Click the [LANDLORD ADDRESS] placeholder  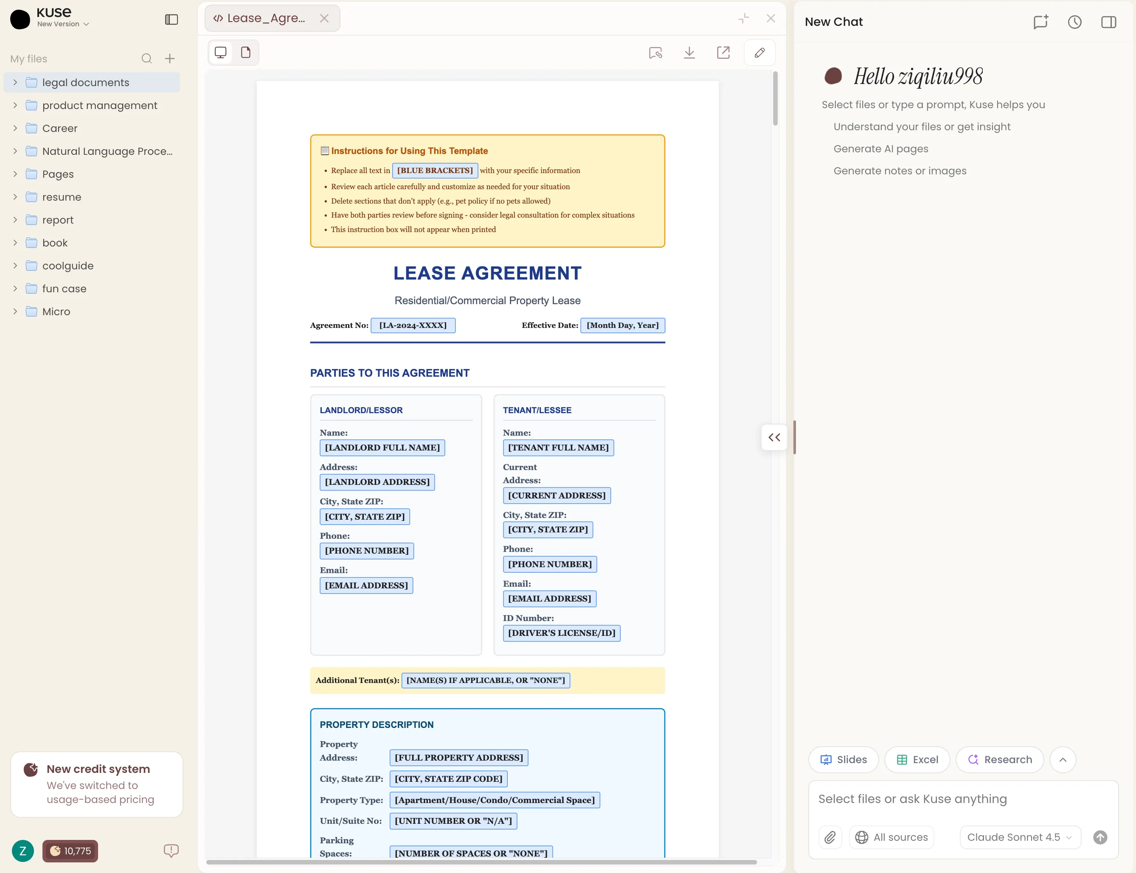[x=377, y=482]
